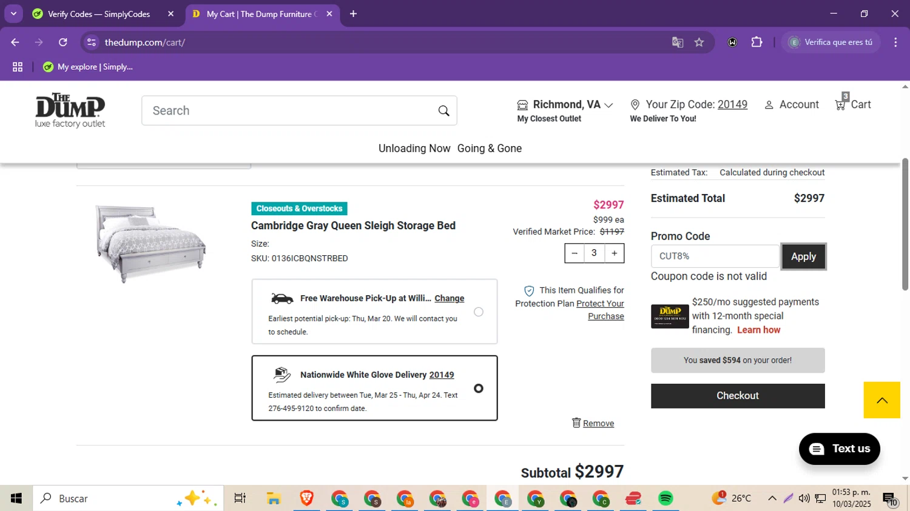The image size is (910, 511).
Task: Click the circular extension icon in toolbar
Action: tap(733, 42)
